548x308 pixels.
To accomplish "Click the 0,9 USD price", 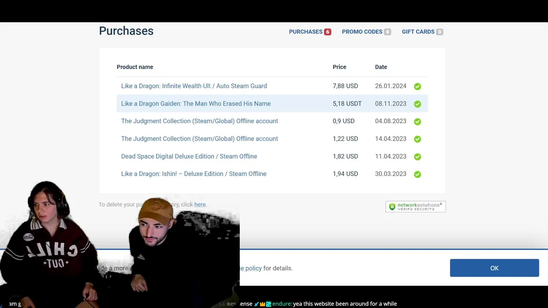I will click(343, 121).
